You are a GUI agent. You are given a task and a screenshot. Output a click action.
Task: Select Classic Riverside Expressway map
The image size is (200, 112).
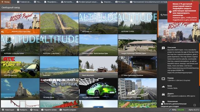[x=137, y=89]
